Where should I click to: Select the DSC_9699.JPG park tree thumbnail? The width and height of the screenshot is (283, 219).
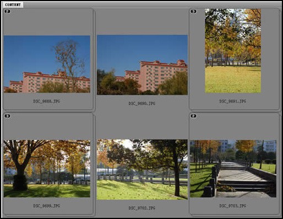47,169
